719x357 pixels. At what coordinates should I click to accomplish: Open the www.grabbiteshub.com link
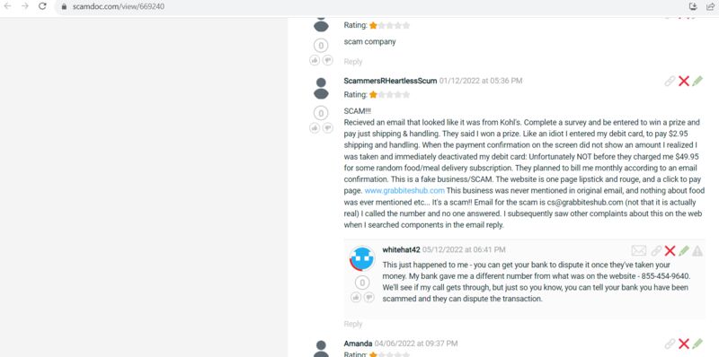404,190
